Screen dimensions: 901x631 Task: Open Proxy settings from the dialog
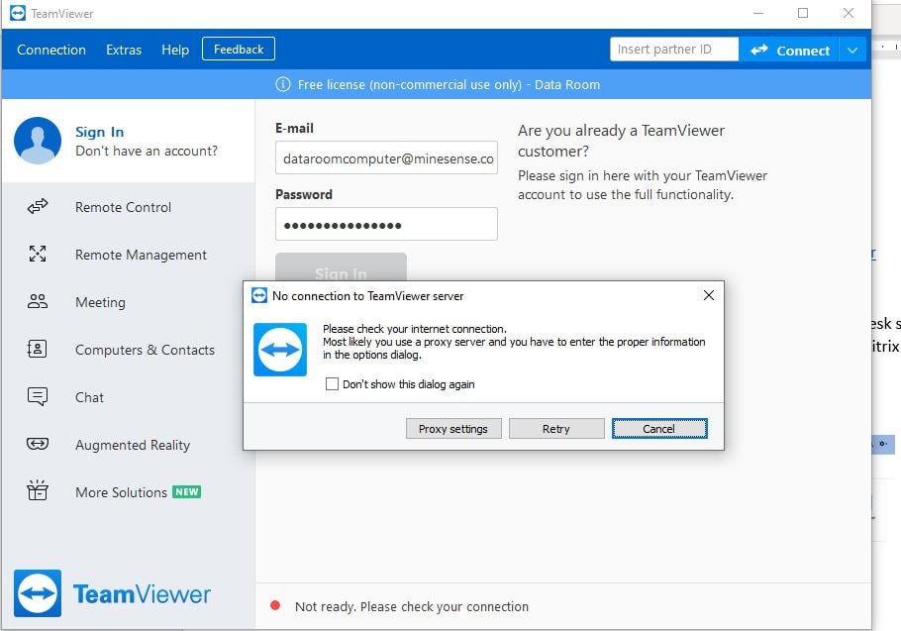coord(453,428)
